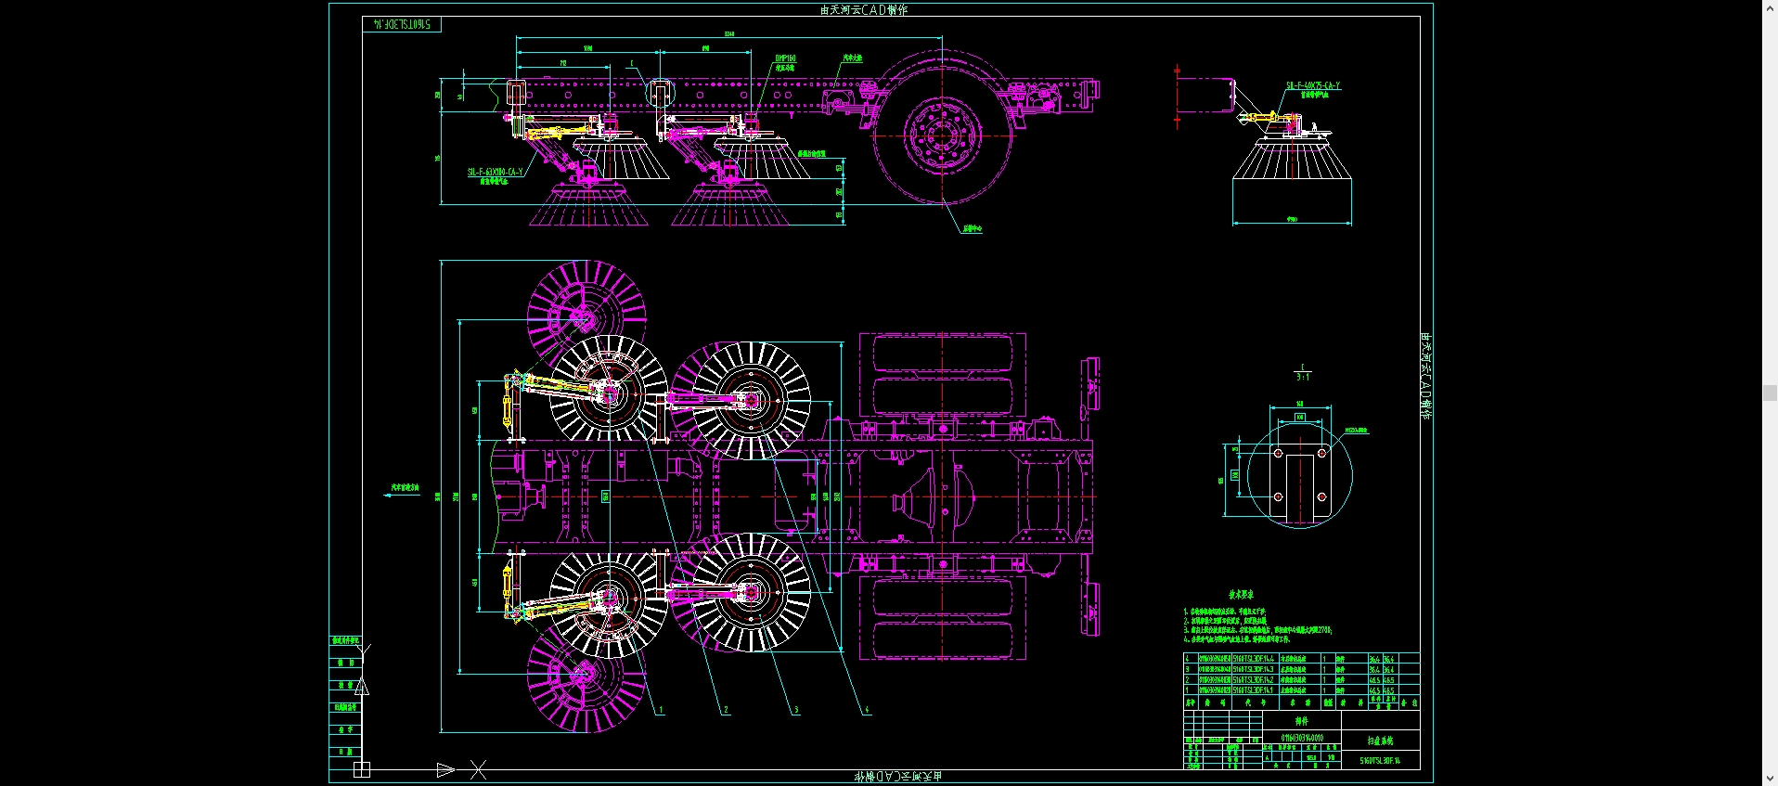Click the 技术要求 heading
This screenshot has height=786, width=1778.
tap(1242, 595)
